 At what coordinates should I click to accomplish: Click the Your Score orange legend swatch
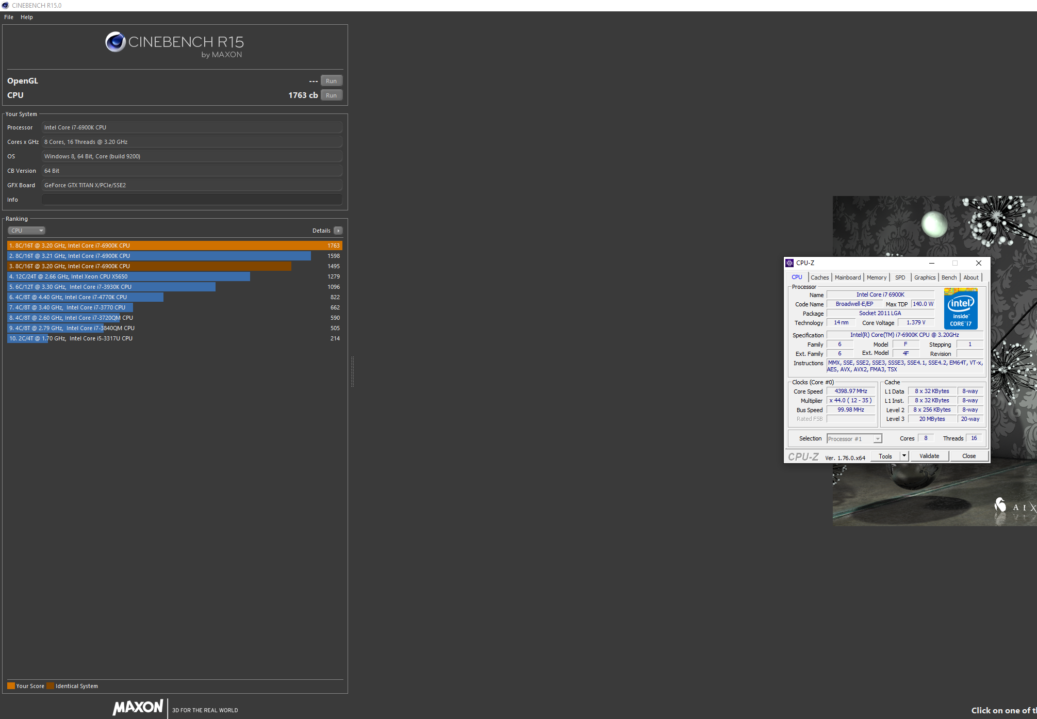(x=11, y=686)
